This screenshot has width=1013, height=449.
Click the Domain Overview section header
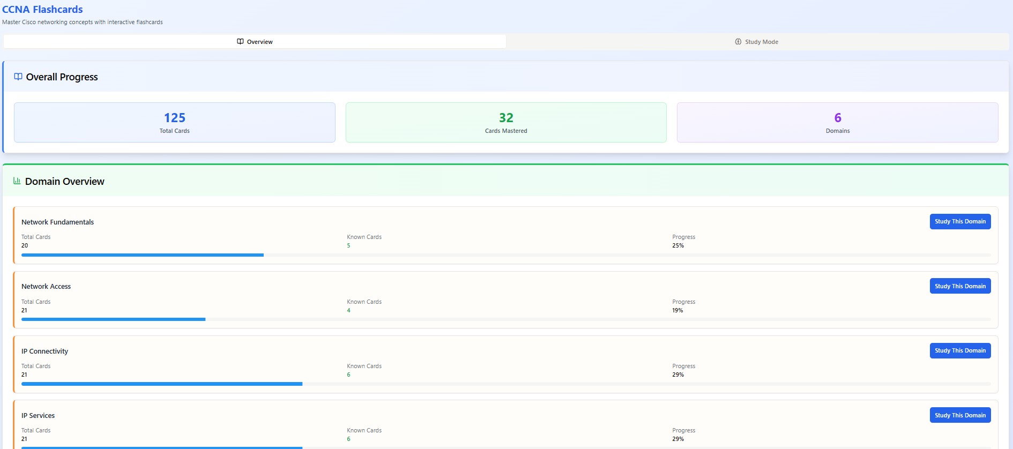pyautogui.click(x=65, y=182)
